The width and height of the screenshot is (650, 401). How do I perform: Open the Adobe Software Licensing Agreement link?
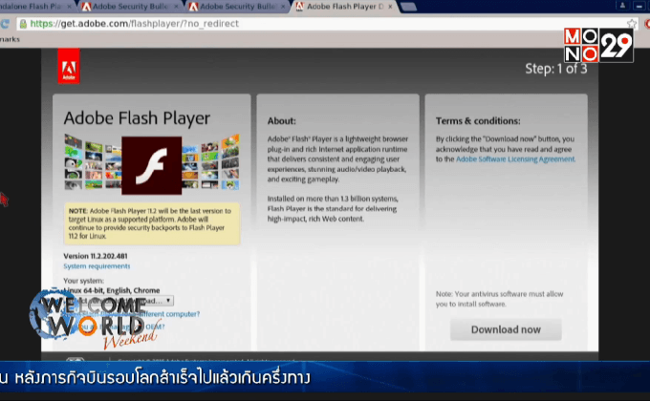point(515,159)
